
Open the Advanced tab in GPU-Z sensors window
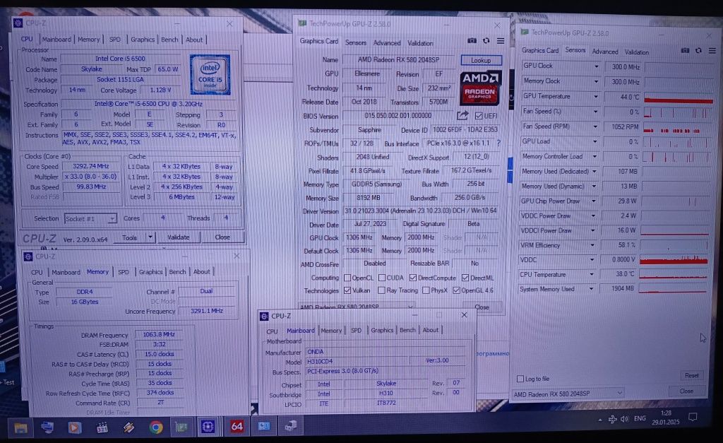(605, 52)
